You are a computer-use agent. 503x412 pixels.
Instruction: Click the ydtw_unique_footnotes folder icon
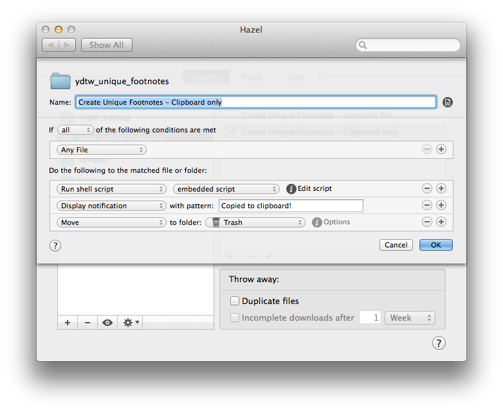click(x=60, y=81)
